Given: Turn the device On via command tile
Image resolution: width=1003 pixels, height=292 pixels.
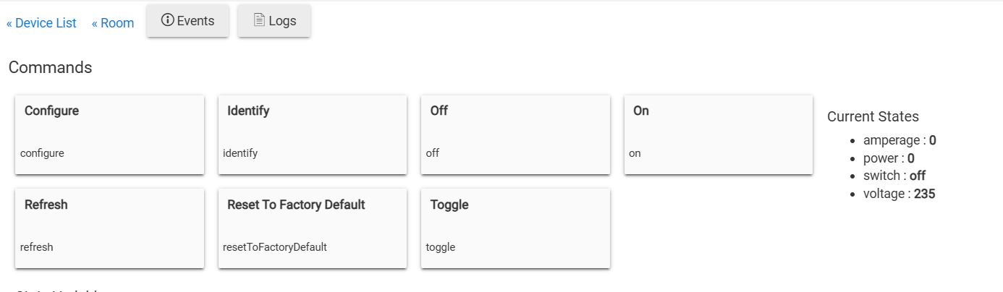Looking at the screenshot, I should [719, 134].
